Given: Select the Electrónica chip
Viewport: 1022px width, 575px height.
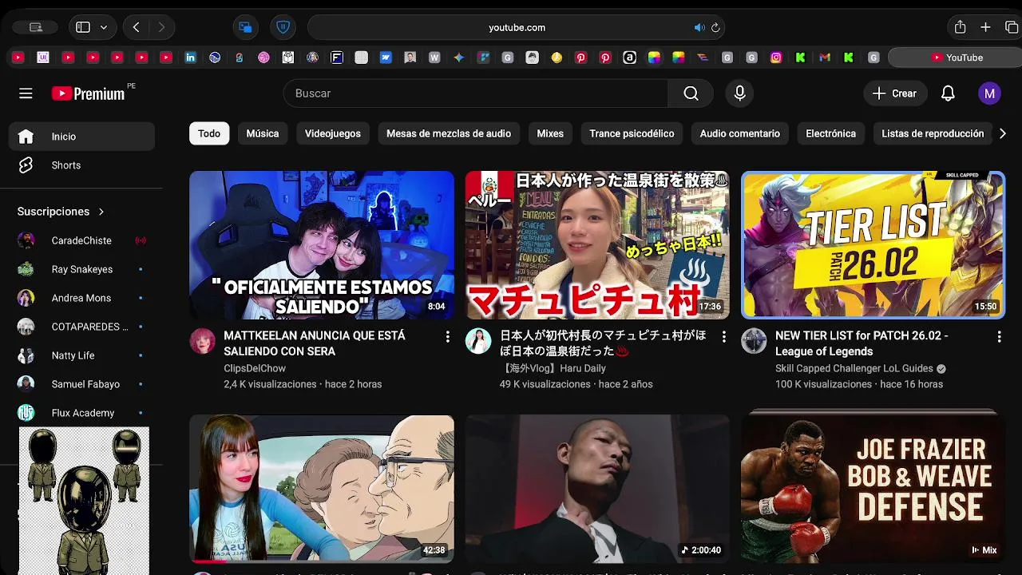Looking at the screenshot, I should click(830, 133).
